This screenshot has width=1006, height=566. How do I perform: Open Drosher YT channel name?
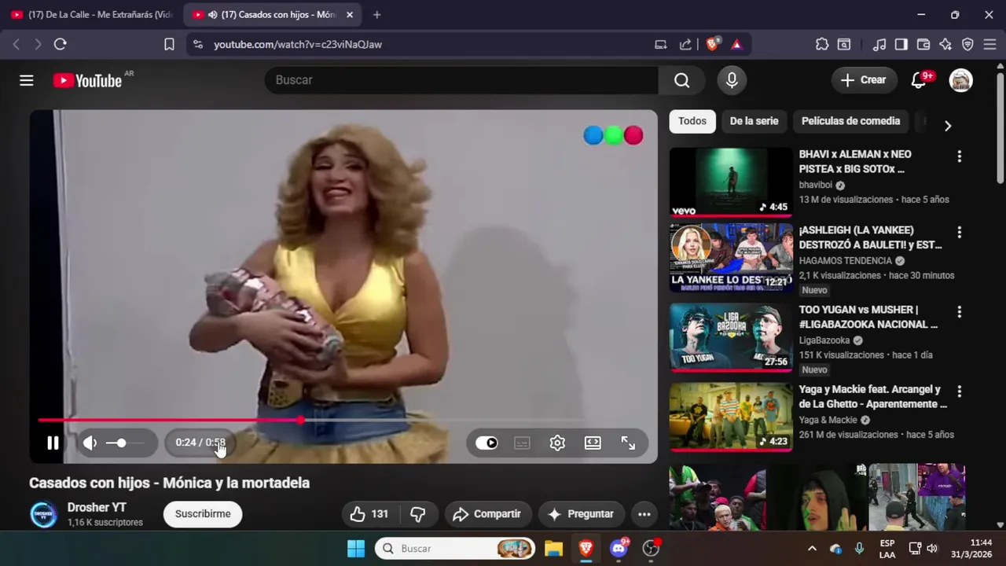[97, 507]
